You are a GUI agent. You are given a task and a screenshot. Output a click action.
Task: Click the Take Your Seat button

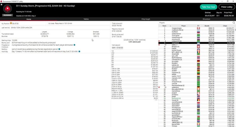tap(208, 7)
